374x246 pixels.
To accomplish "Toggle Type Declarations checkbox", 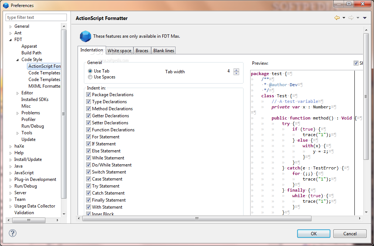I will click(88, 101).
